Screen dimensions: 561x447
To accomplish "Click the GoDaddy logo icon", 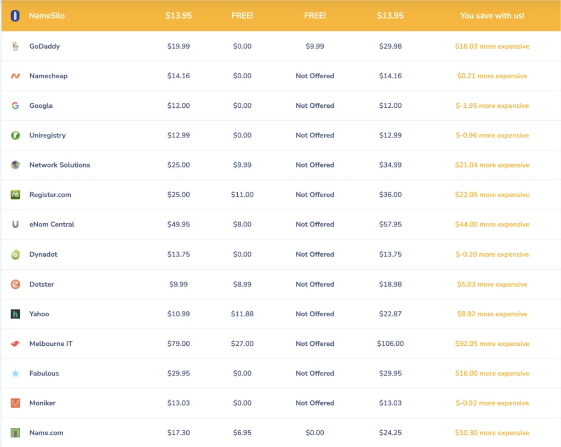I will (15, 46).
